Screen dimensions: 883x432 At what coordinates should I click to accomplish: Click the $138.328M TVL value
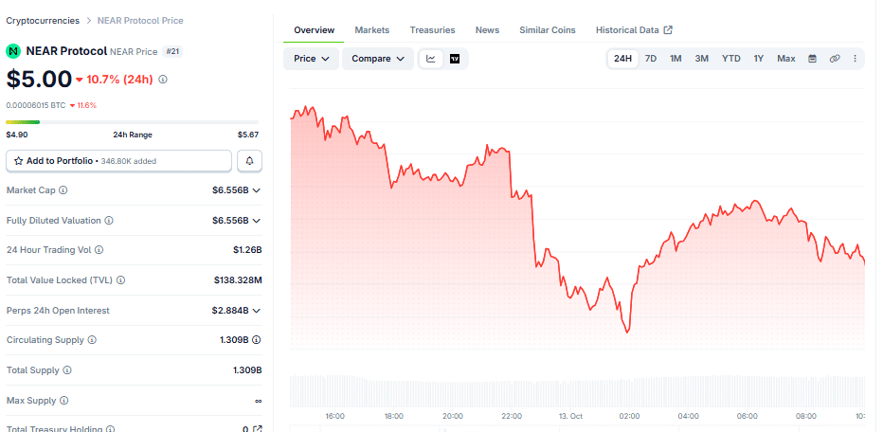pos(238,280)
